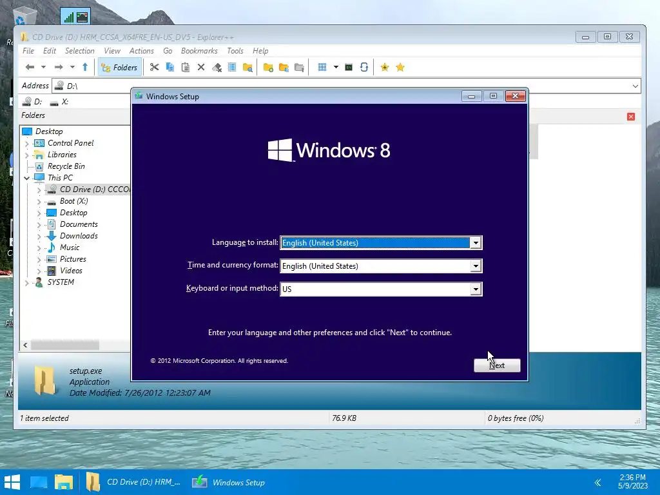Select the D: drive button in drives bar

pyautogui.click(x=33, y=101)
